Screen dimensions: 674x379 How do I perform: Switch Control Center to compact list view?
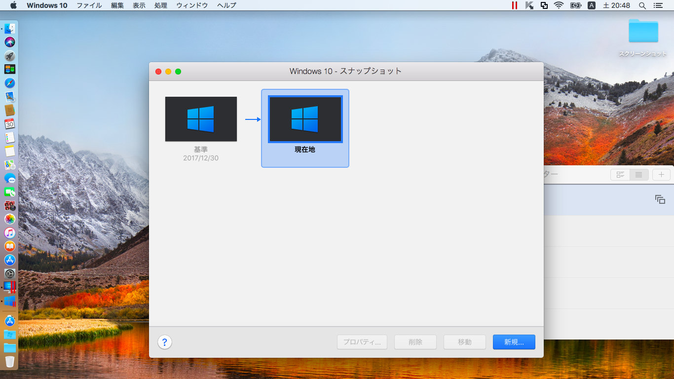639,174
